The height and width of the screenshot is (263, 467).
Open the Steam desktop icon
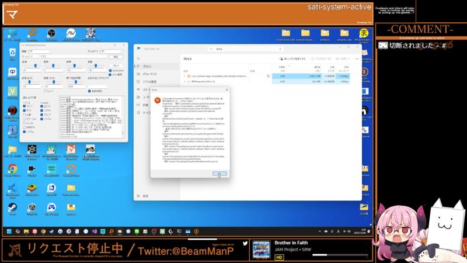[12, 207]
